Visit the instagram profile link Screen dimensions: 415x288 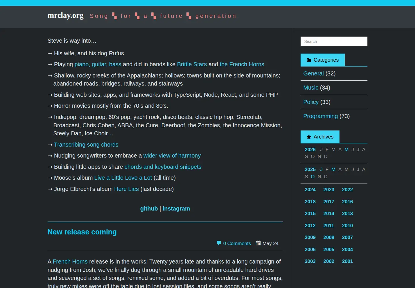176,209
